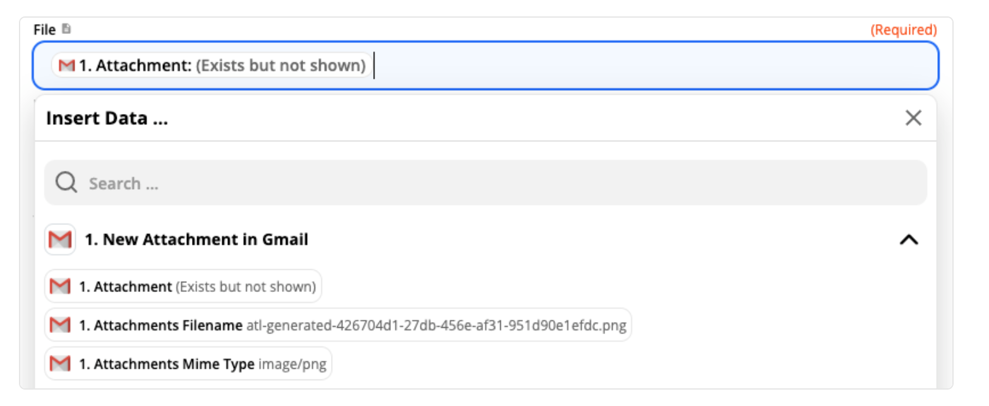Click the atl-generated filename text
This screenshot has width=989, height=406.
(436, 325)
